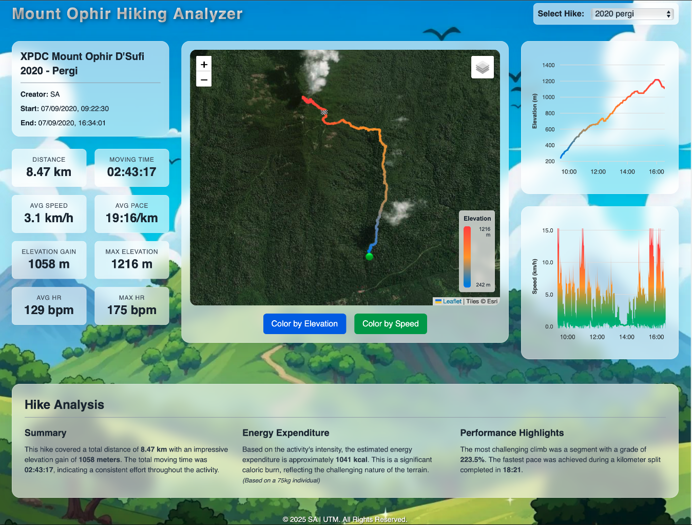Image resolution: width=692 pixels, height=525 pixels.
Task: Select the green start marker on the map
Action: click(x=369, y=256)
